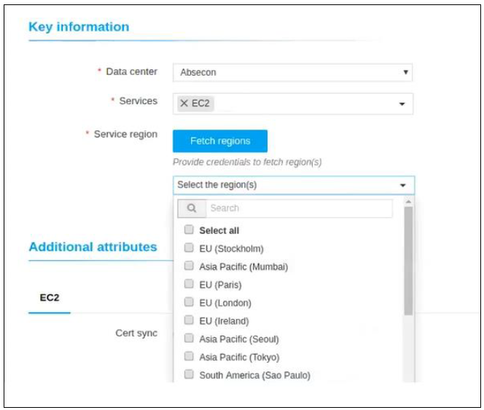Open the Data center dropdown arrow
Viewport: 484px width, 410px height.
coord(405,72)
